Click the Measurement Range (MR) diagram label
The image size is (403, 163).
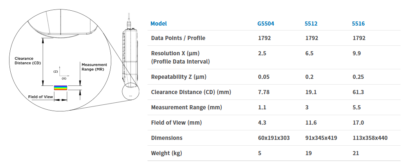[94, 67]
